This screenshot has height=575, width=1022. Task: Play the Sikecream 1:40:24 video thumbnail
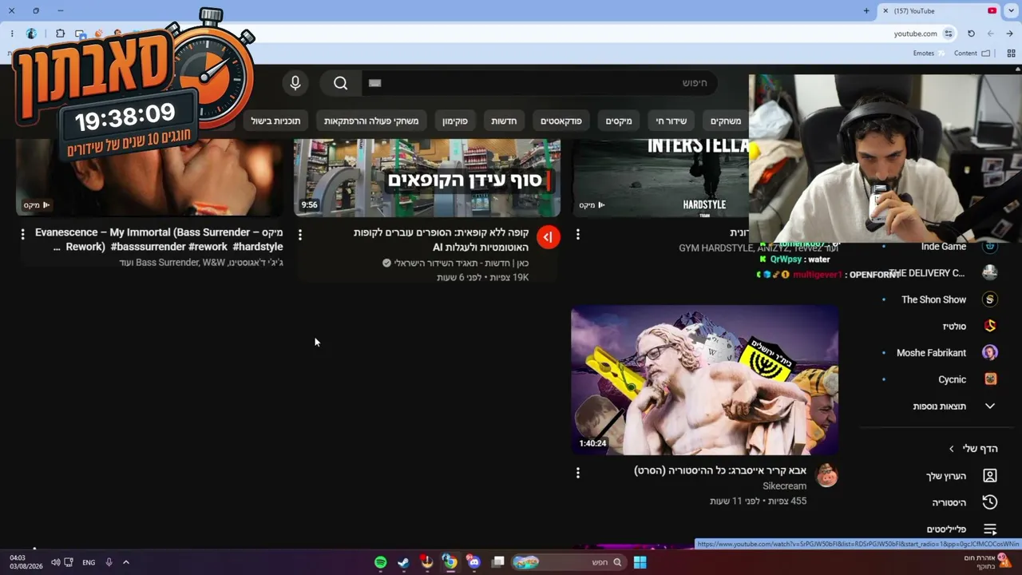pos(705,380)
